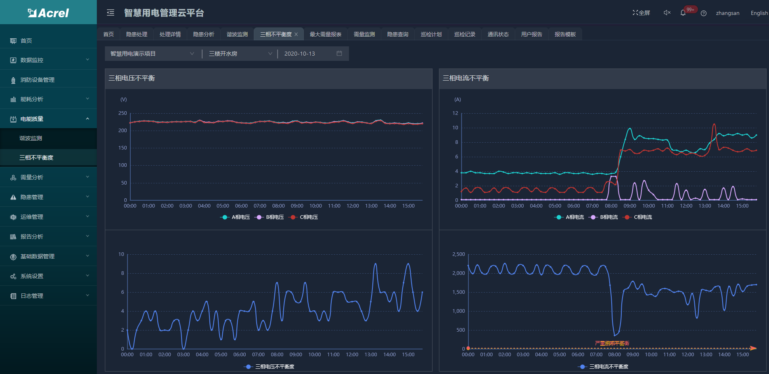Switch to the 首页 tab

109,34
